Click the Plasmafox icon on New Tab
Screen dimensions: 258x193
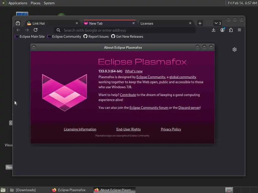tap(86, 23)
